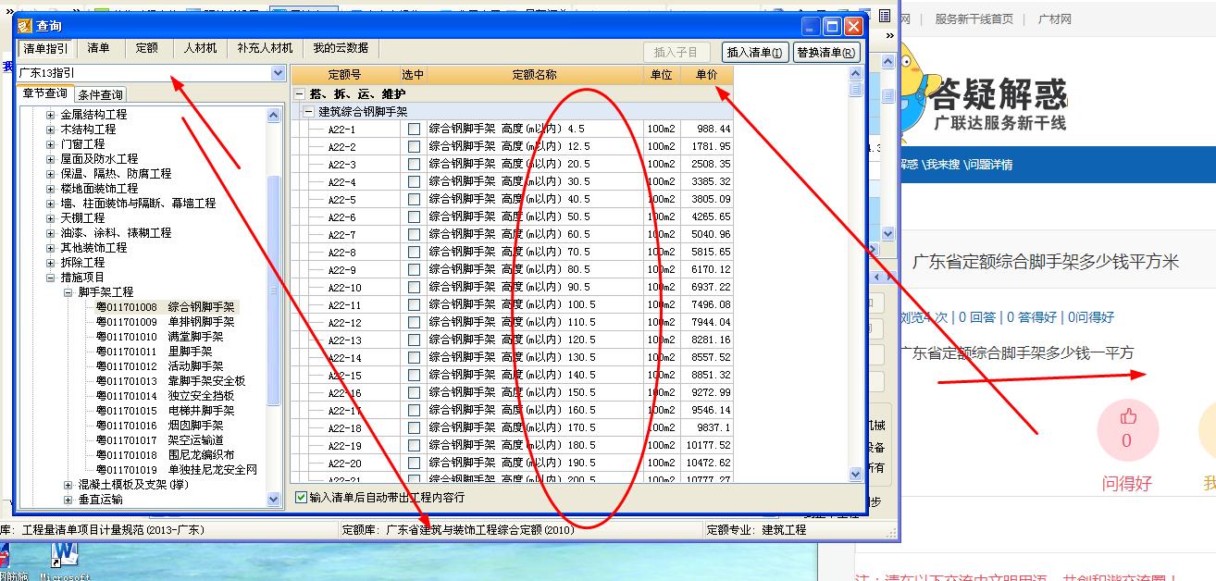Open the 广东13指引 dropdown
This screenshot has width=1216, height=581.
pos(279,73)
